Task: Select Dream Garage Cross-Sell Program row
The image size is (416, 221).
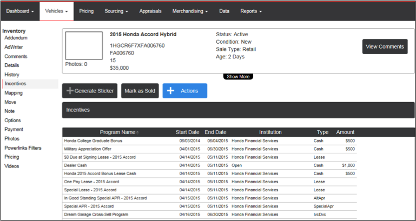Action: [209, 215]
